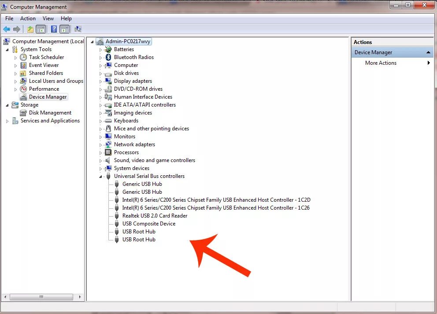
Task: Toggle the Show/Hide Action Pane icon
Action: (65, 29)
